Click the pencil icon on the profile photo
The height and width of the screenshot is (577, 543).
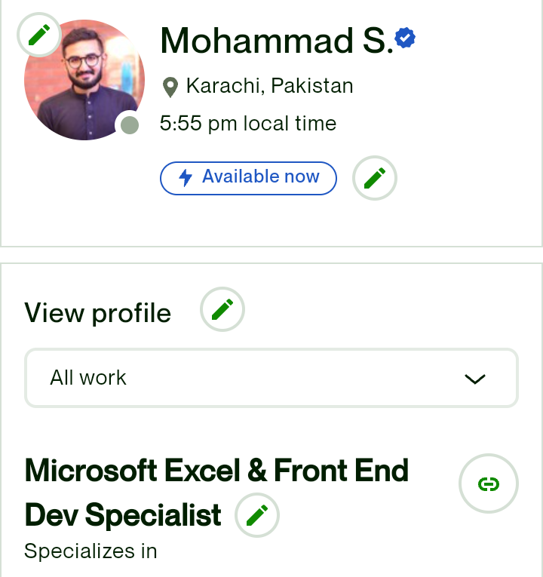click(39, 35)
